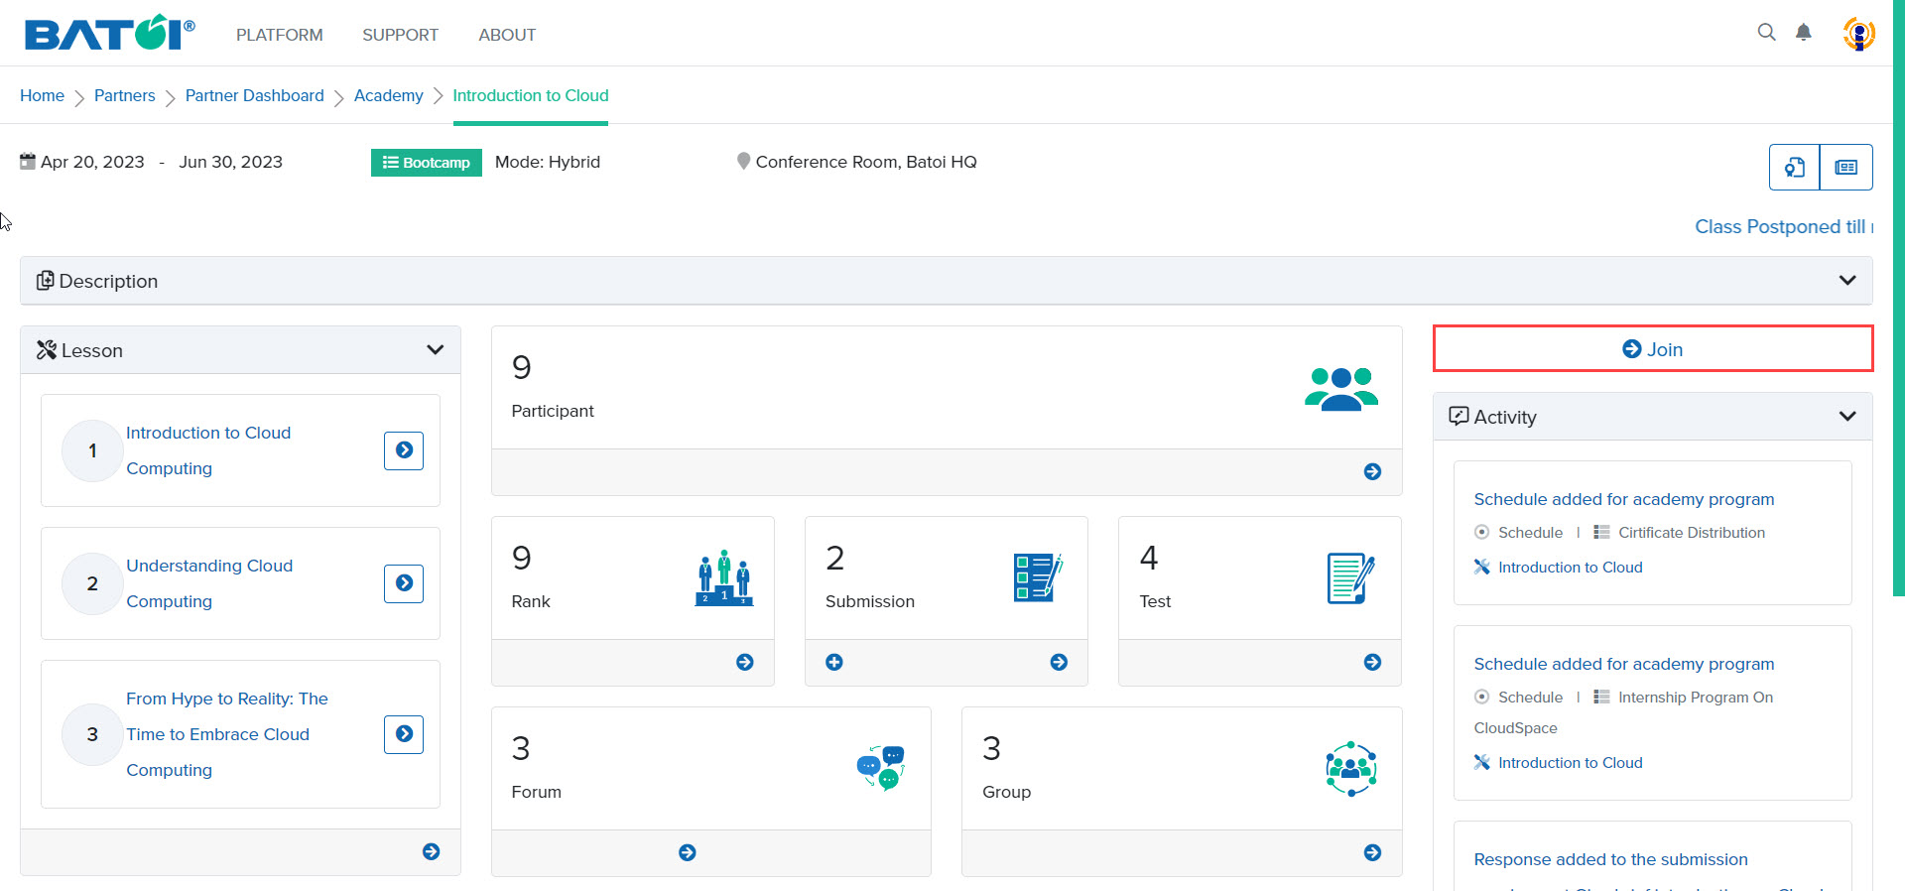1905x891 pixels.
Task: Click the Lesson panel footer arrow
Action: (x=431, y=851)
